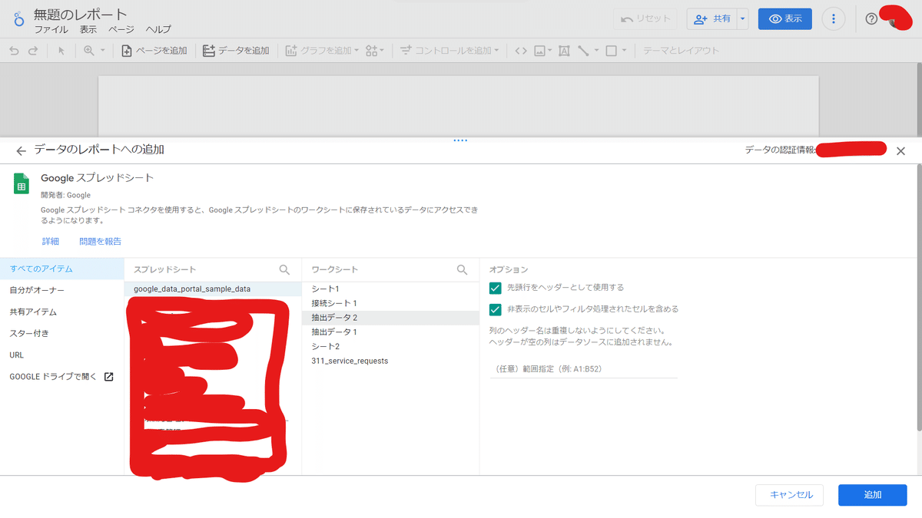Click the 共有 share button
Image resolution: width=922 pixels, height=518 pixels.
711,19
